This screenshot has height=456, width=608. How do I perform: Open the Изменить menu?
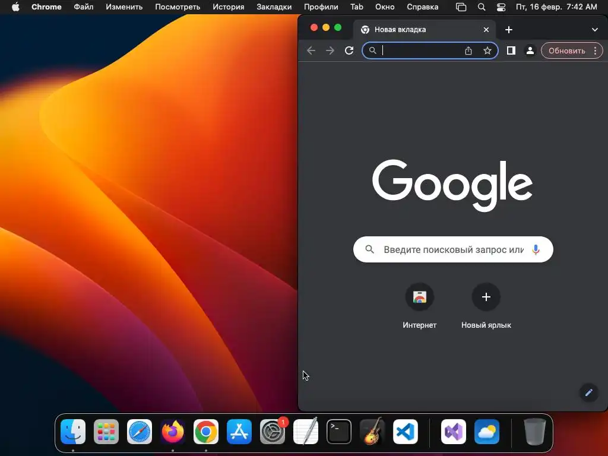click(124, 7)
